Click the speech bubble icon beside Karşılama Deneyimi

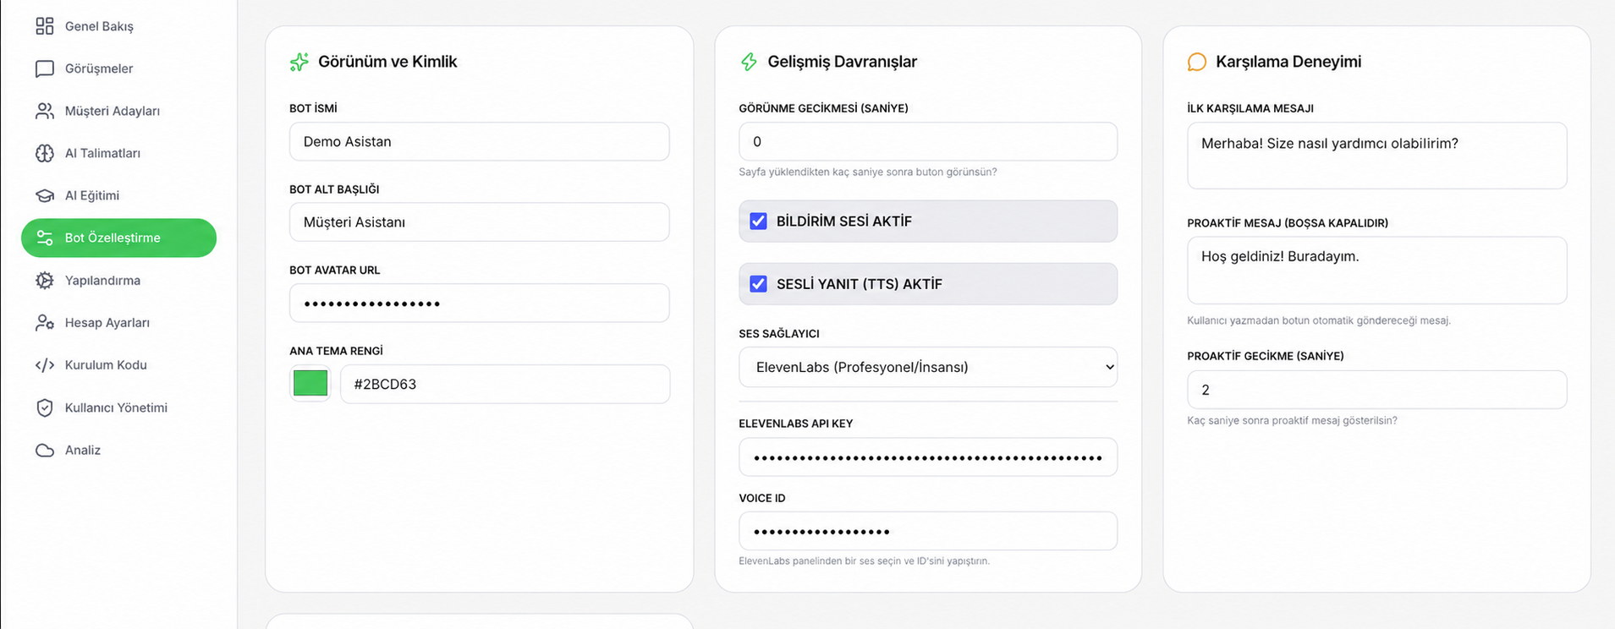[1197, 62]
